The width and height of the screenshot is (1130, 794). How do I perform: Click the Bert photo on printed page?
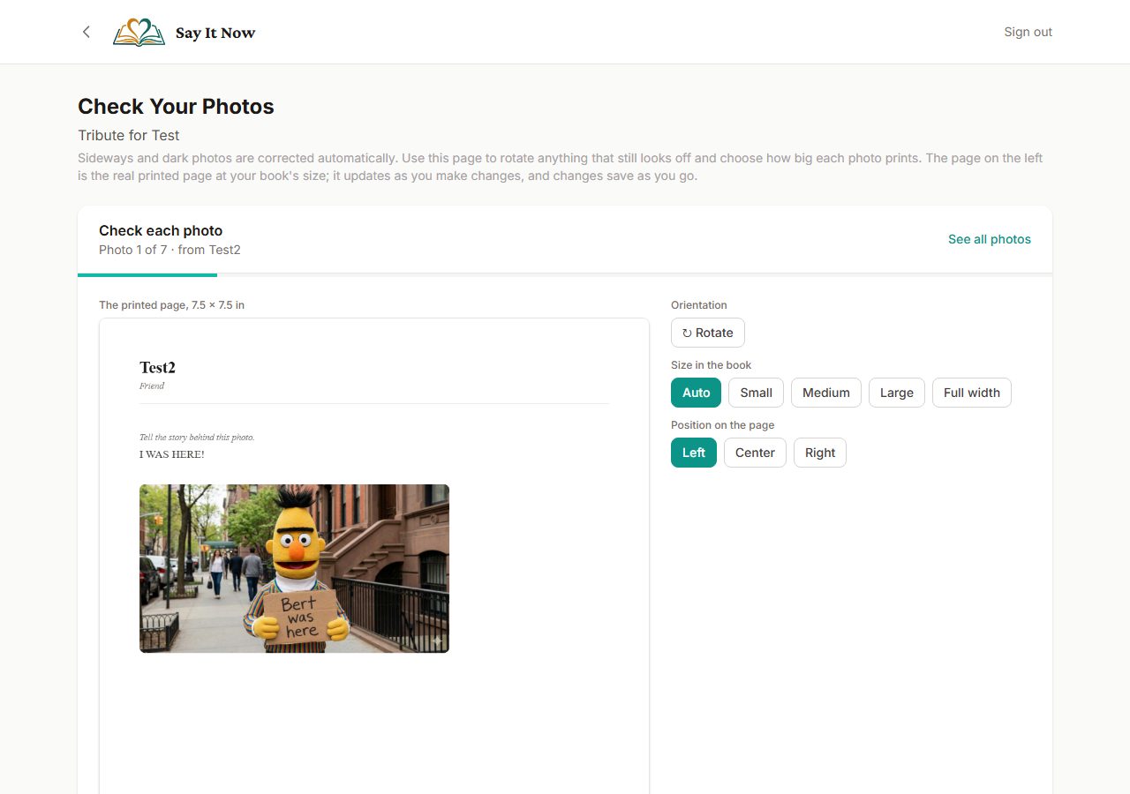[x=294, y=568]
